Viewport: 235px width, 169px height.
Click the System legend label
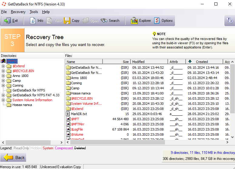48,148
